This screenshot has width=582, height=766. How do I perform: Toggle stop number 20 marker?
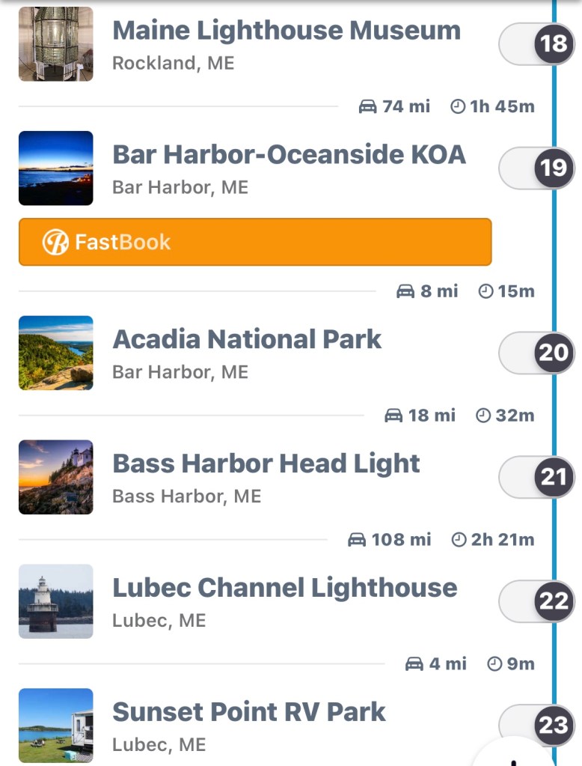point(553,352)
